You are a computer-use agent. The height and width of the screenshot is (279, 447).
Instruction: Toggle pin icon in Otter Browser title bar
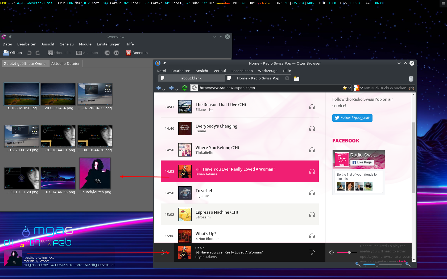click(164, 63)
